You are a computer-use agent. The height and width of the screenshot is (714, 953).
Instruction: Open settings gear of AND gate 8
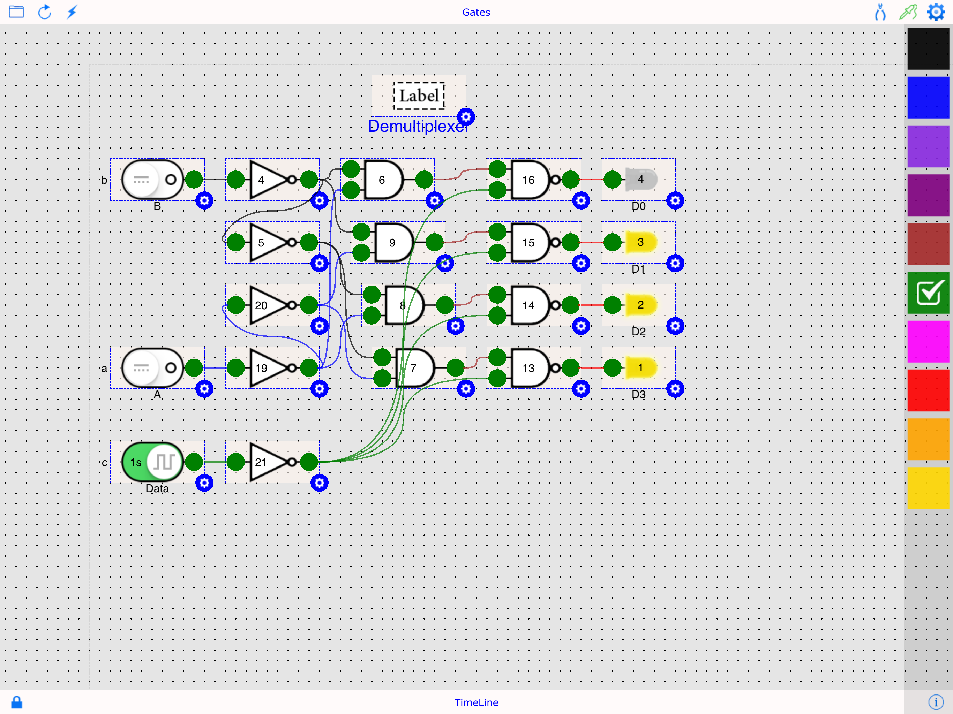455,326
